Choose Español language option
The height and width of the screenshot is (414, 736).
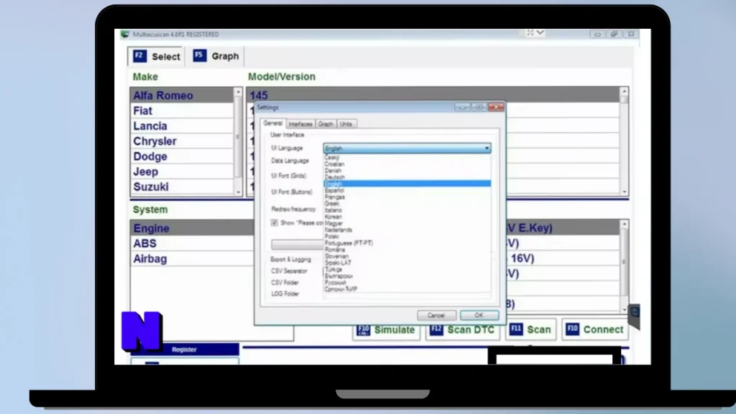(x=407, y=190)
